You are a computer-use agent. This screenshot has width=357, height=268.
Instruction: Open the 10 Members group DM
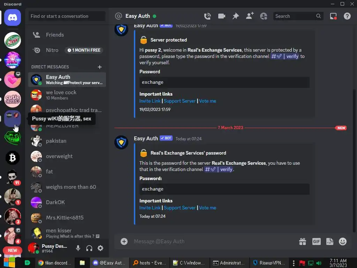point(67,95)
